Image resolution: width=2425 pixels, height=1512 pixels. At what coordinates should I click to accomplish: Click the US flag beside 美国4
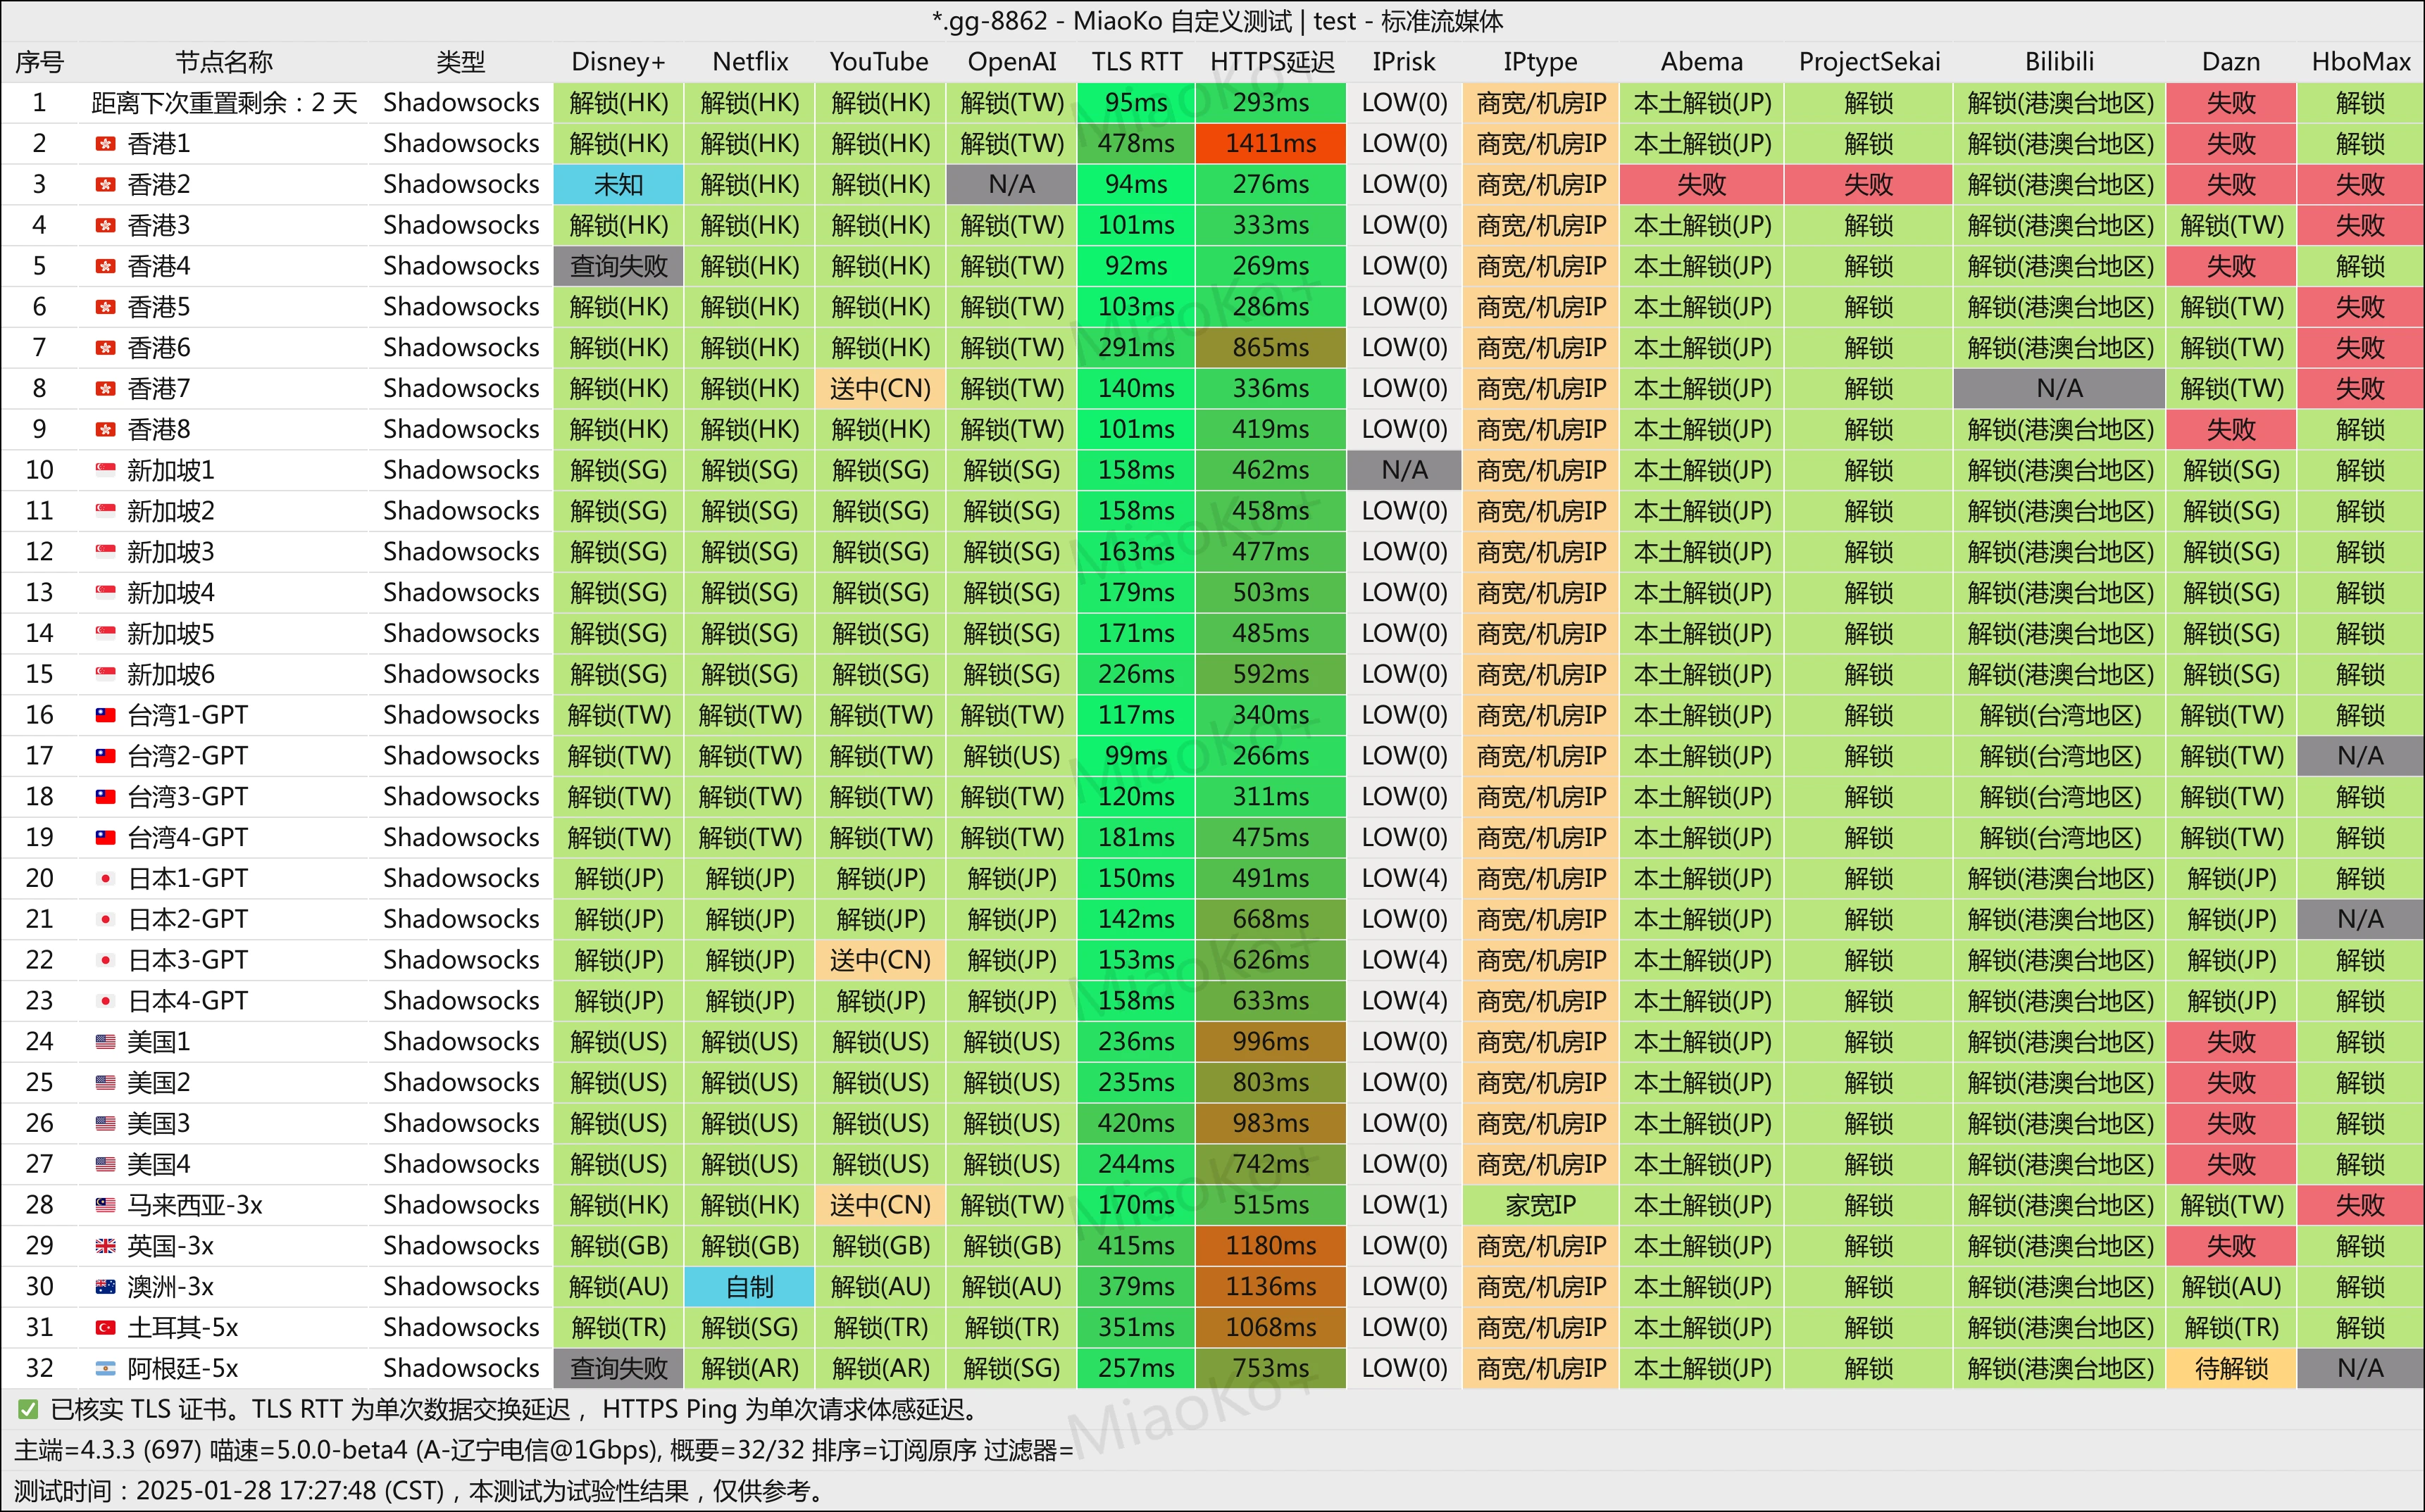[105, 1164]
